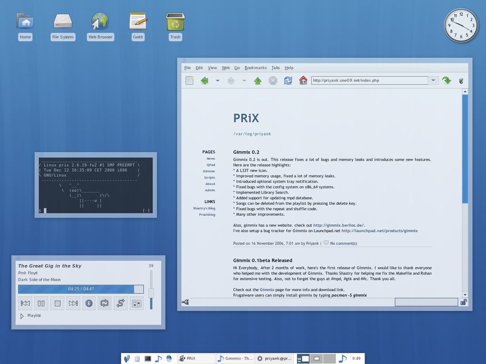The height and width of the screenshot is (364, 486).
Task: Go back with the green left arrow
Action: tap(205, 81)
